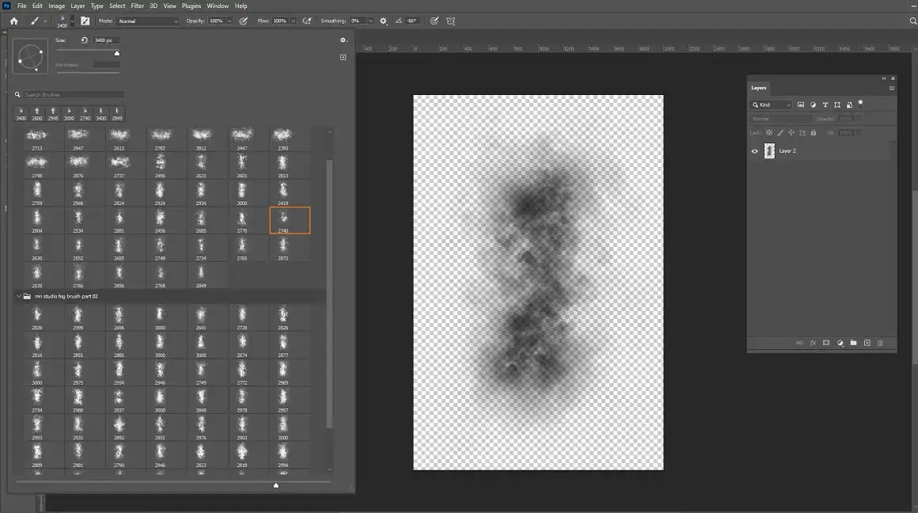
Task: Toggle pressure for size button
Action: tap(434, 21)
